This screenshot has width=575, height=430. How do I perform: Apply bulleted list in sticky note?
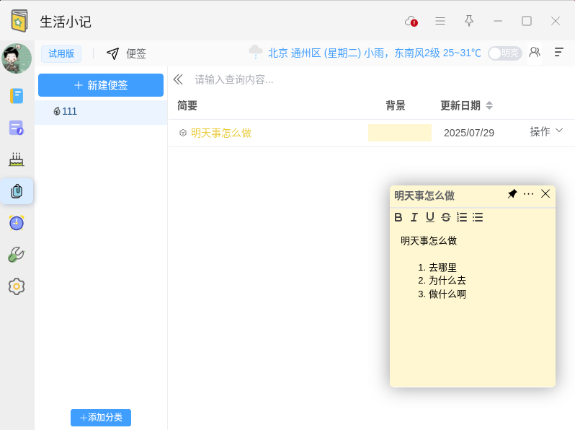click(478, 217)
